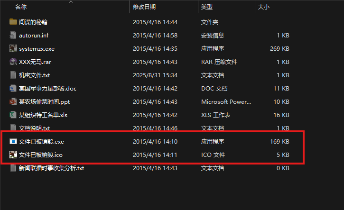Sort by the 名称 column header
Image resolution: width=344 pixels, height=210 pixels.
21,7
